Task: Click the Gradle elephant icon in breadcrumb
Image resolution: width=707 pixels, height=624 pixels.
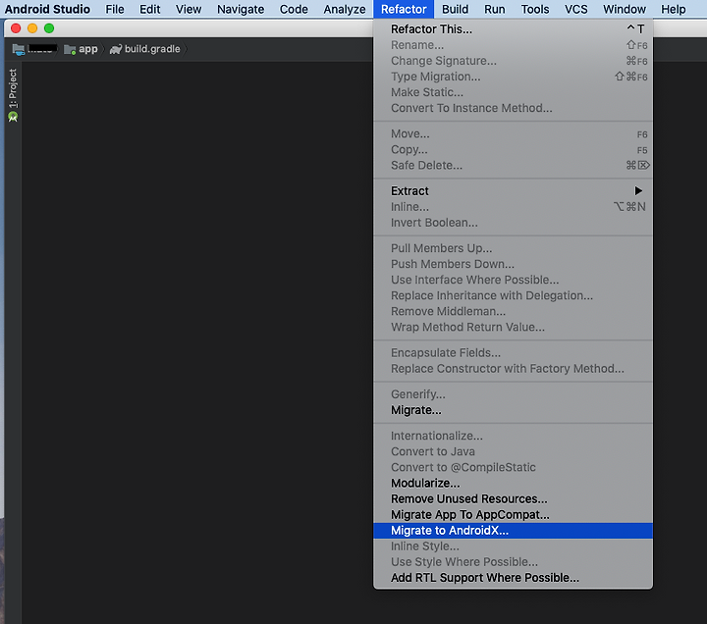Action: (116, 49)
